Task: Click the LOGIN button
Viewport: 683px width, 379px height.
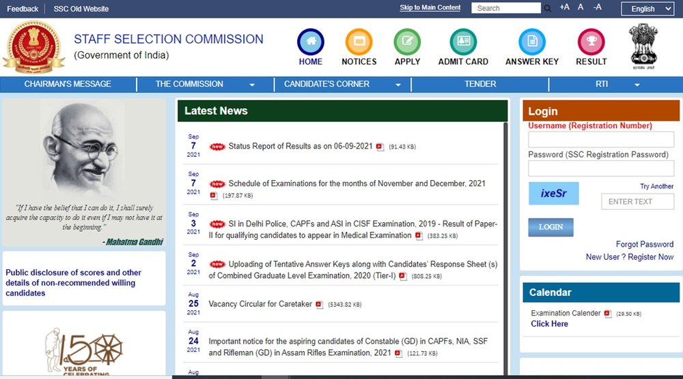Action: point(550,227)
